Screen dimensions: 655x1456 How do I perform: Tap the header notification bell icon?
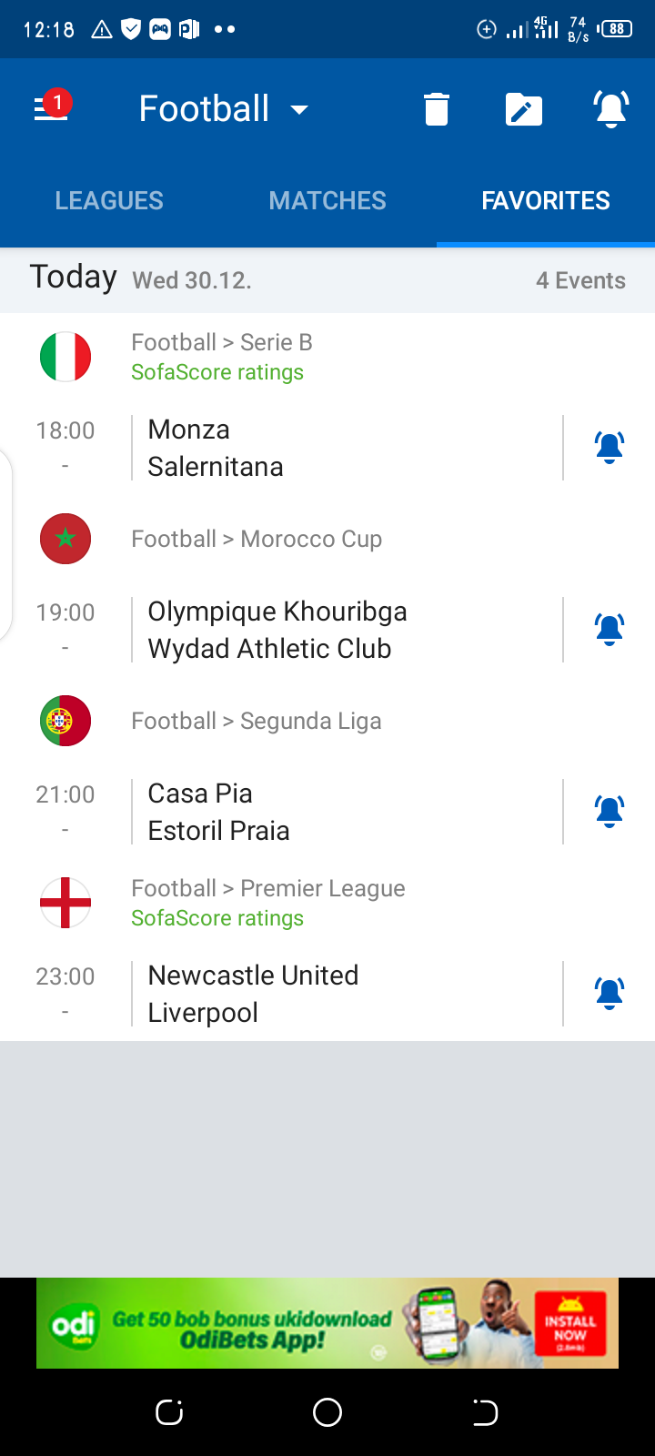click(x=611, y=109)
